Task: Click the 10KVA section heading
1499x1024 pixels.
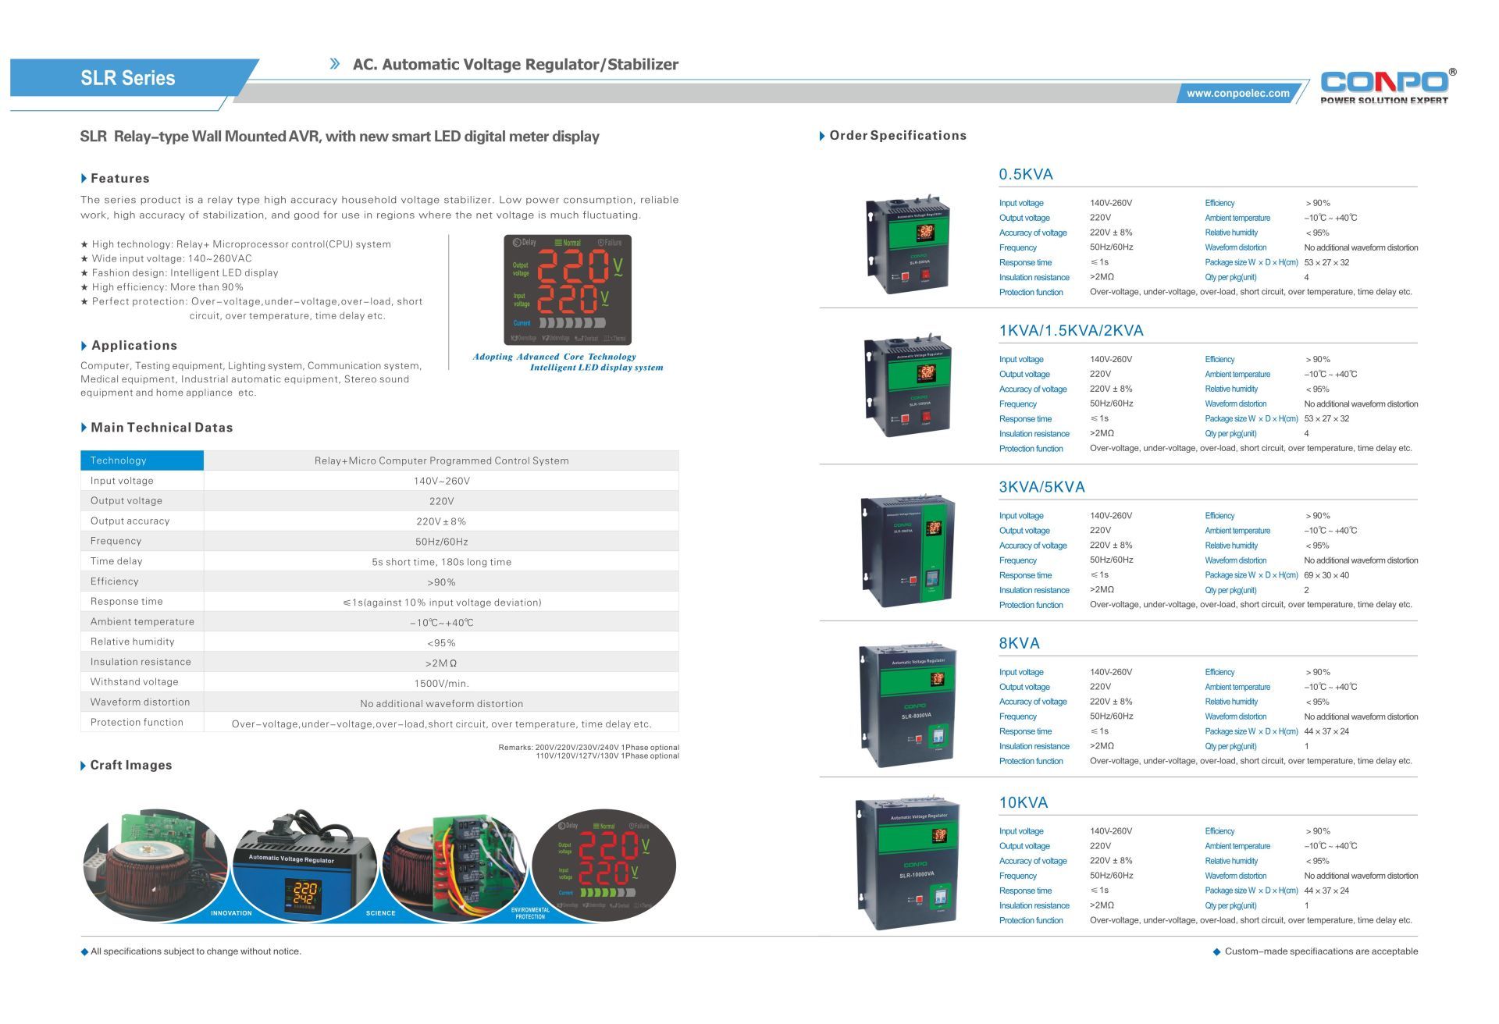Action: tap(1023, 802)
